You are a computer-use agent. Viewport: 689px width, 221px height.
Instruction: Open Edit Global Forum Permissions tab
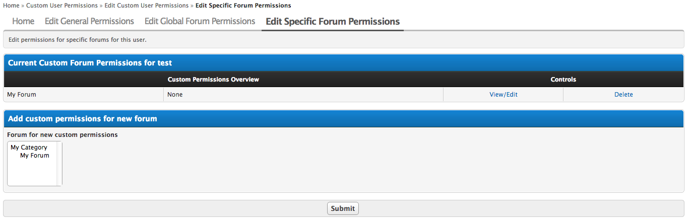[x=200, y=21]
